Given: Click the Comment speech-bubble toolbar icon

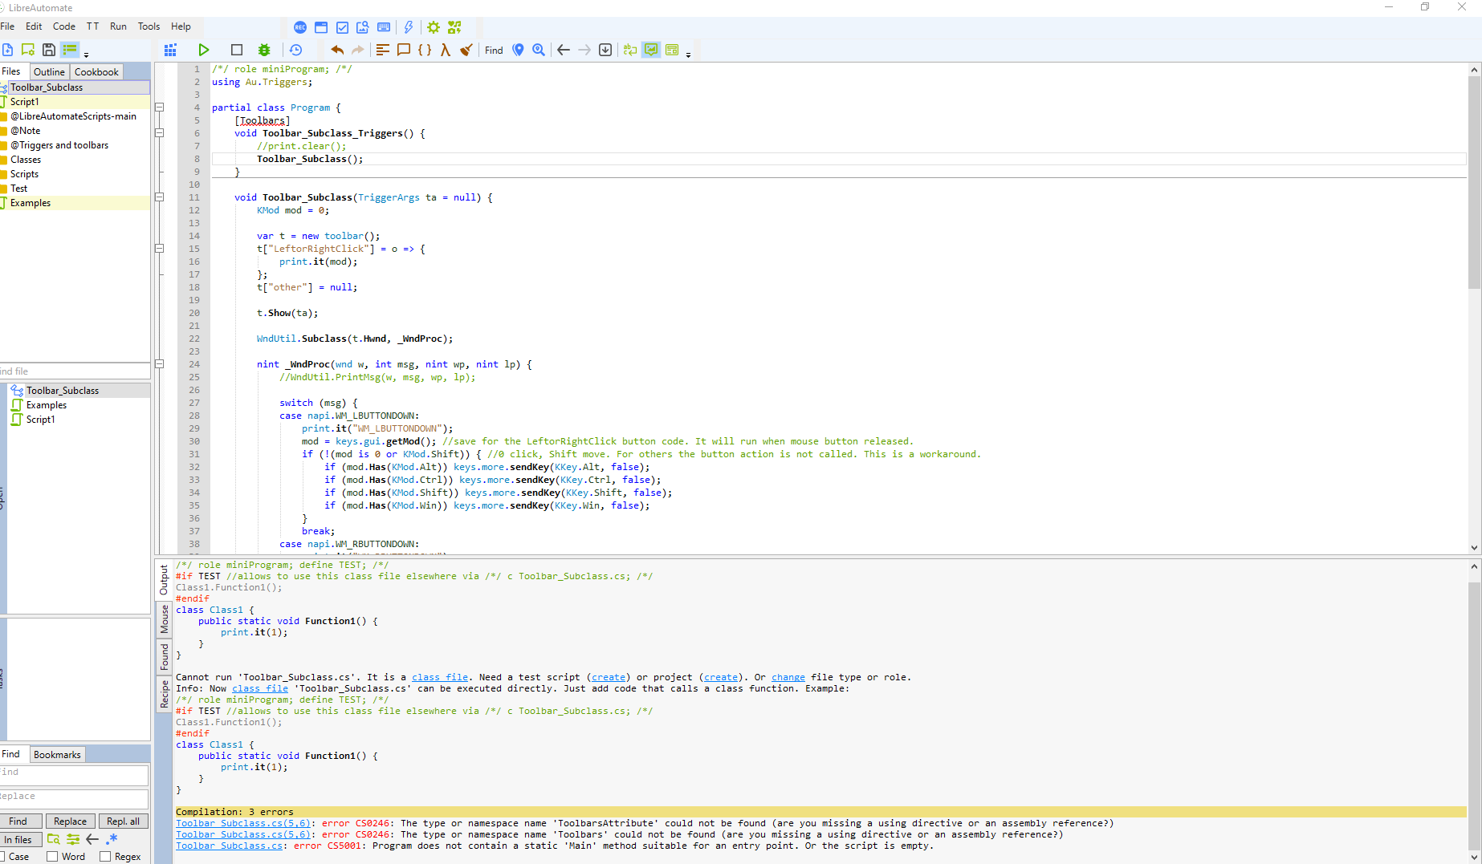Looking at the screenshot, I should 404,50.
